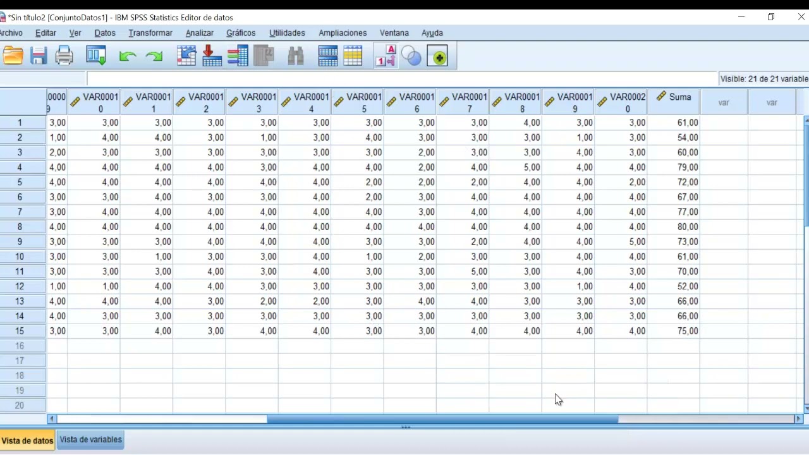Click the Suma cell showing 52,00
This screenshot has width=809, height=455.
(x=673, y=286)
